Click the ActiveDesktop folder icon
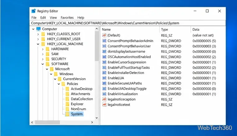Image resolution: width=237 pixels, height=136 pixels. (x=67, y=89)
